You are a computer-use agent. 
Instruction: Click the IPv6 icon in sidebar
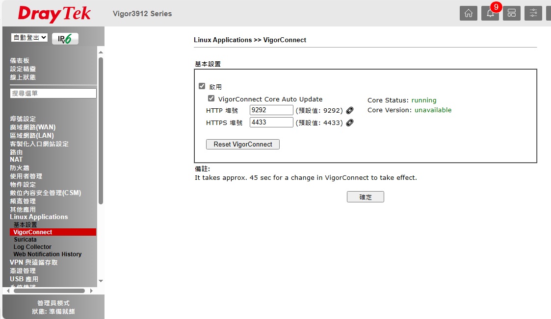pos(65,39)
